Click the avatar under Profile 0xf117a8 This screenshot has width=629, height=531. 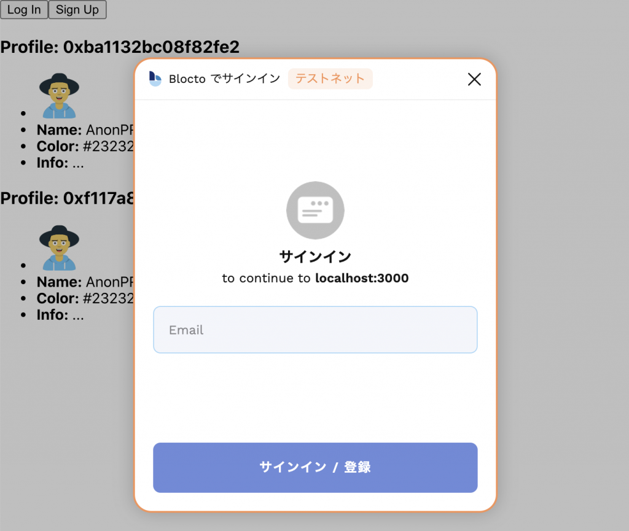pos(59,247)
